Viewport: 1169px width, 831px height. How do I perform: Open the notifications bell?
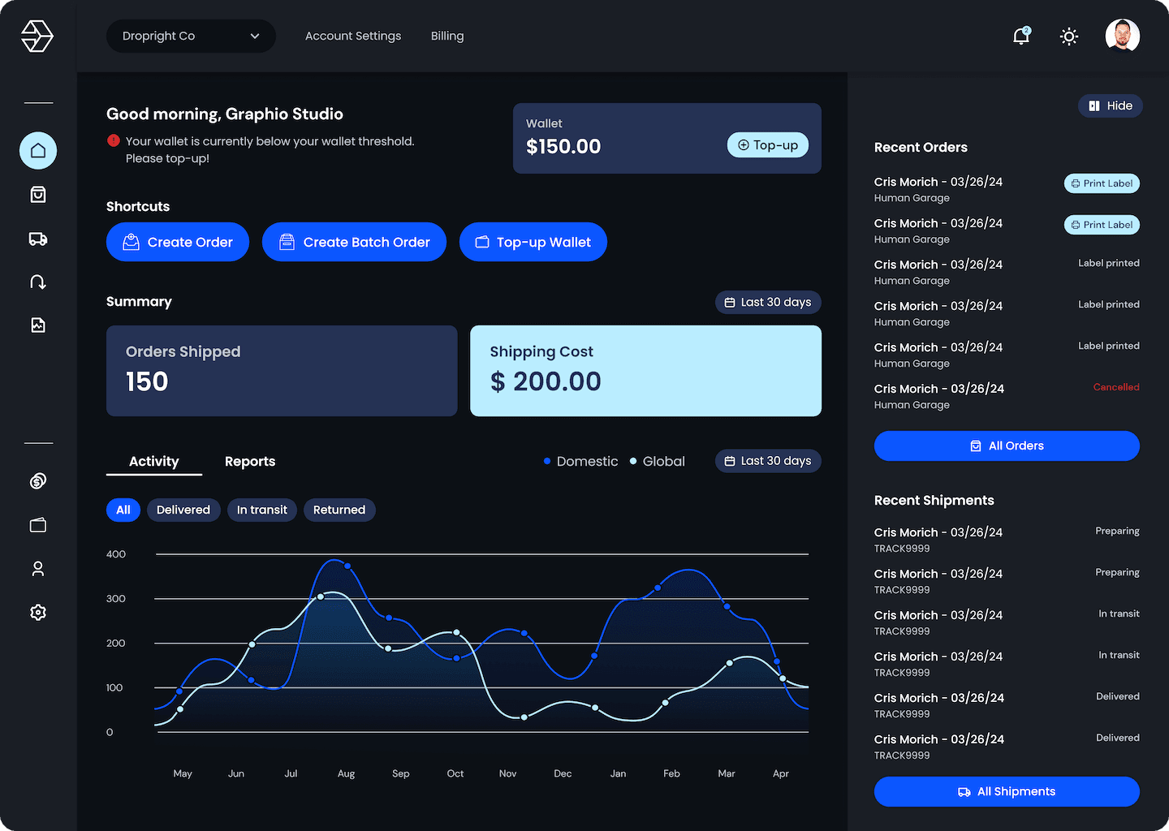1021,37
